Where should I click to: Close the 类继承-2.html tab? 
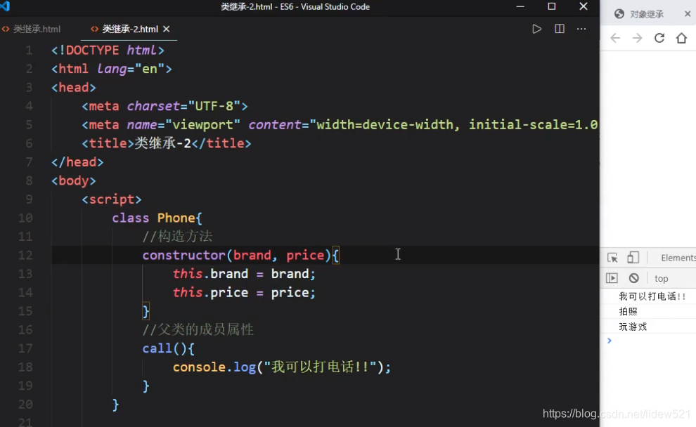167,29
